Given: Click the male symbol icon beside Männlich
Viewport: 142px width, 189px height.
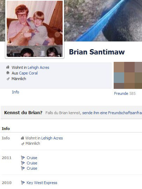Looking at the screenshot, I should point(8,79).
